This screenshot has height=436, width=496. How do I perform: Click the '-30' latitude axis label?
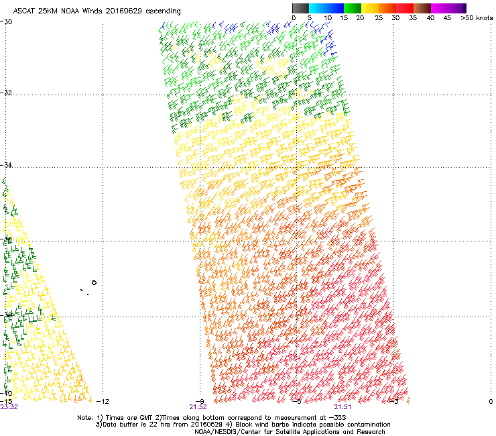click(x=6, y=22)
